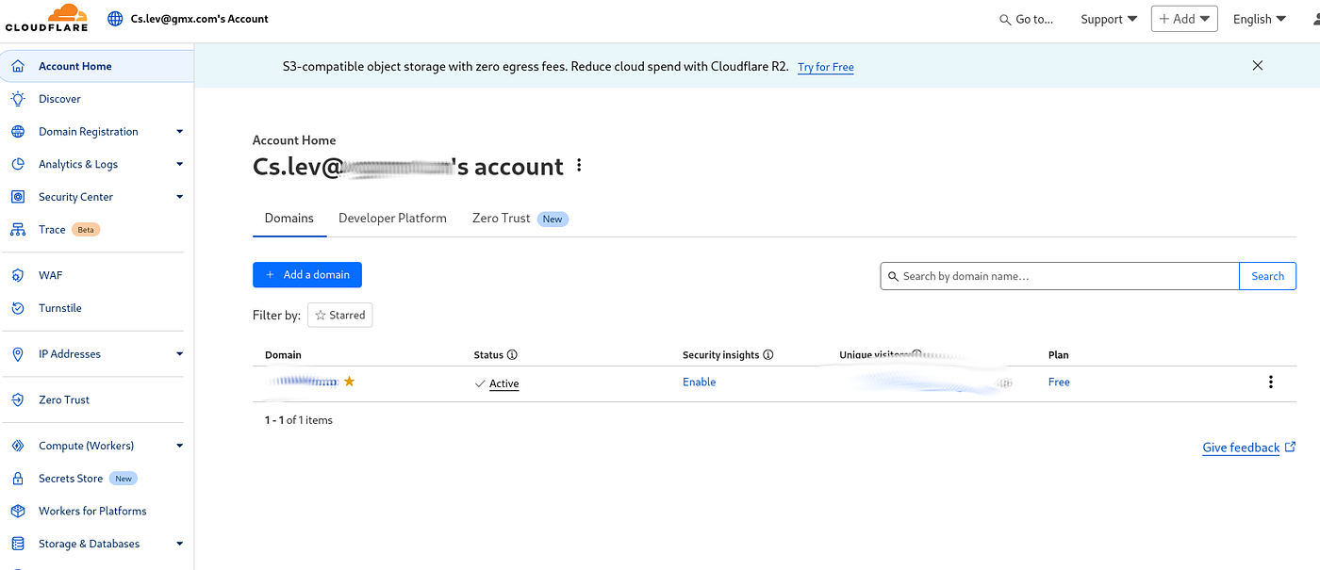Click the globe icon beside account name
This screenshot has height=570, width=1320.
[116, 18]
